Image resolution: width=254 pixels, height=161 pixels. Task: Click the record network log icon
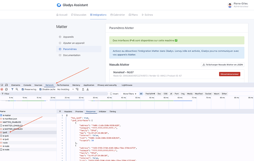coord(2,89)
